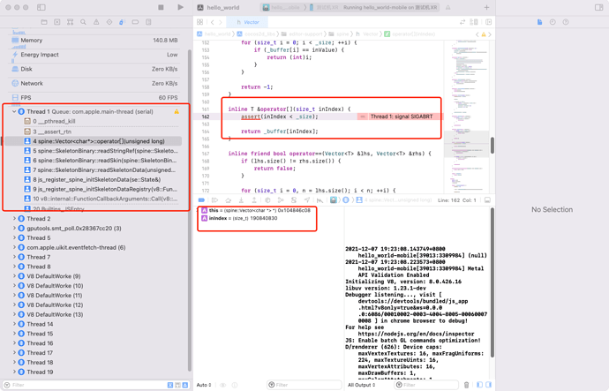Viewport: 609px width, 391px height.
Task: Click the debug navigator Filter field
Action: pos(84,385)
